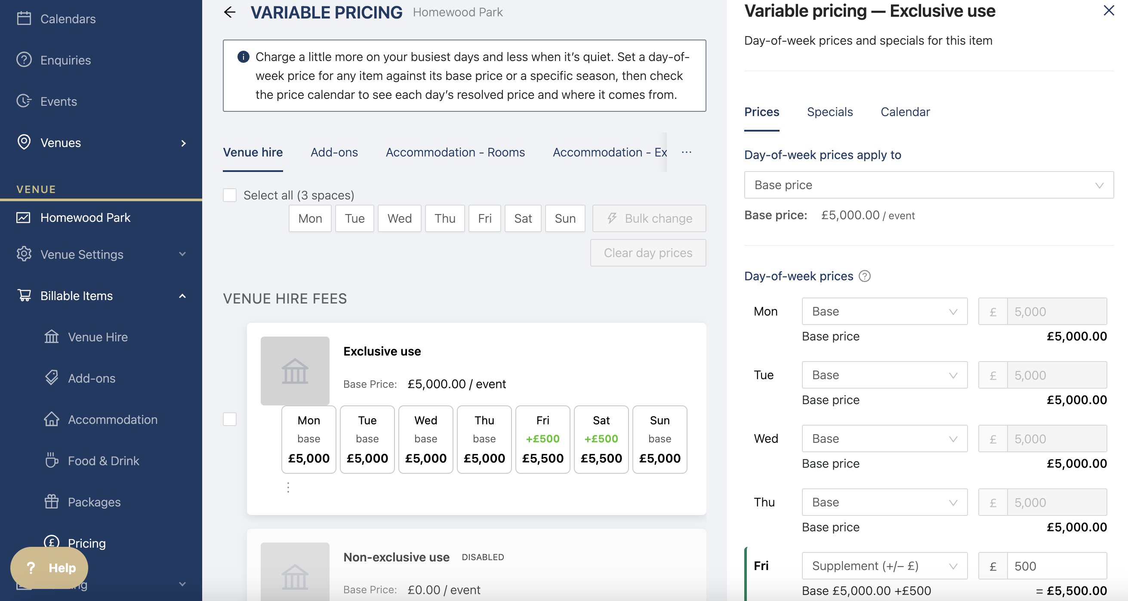Click the Help button
This screenshot has height=601, width=1128.
click(x=49, y=568)
